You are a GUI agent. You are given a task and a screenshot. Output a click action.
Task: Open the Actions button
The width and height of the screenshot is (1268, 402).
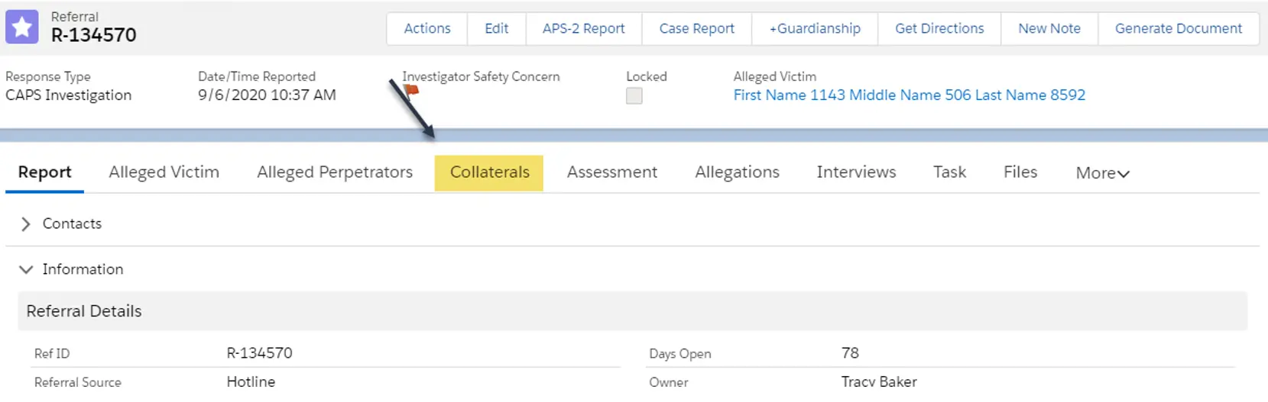pos(427,28)
